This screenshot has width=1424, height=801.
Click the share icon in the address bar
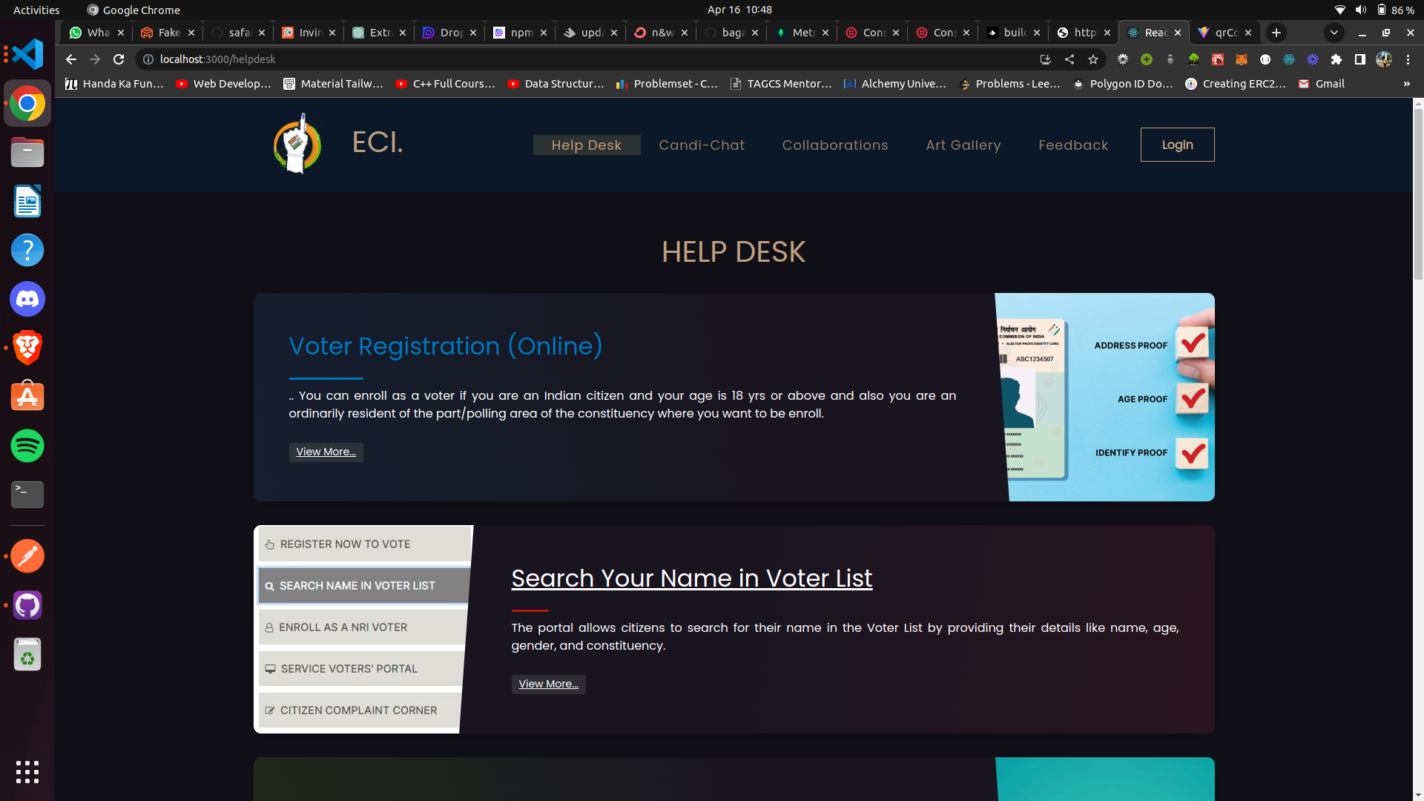click(x=1070, y=59)
